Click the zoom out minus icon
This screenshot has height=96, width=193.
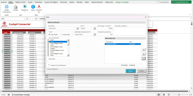coord(173,95)
